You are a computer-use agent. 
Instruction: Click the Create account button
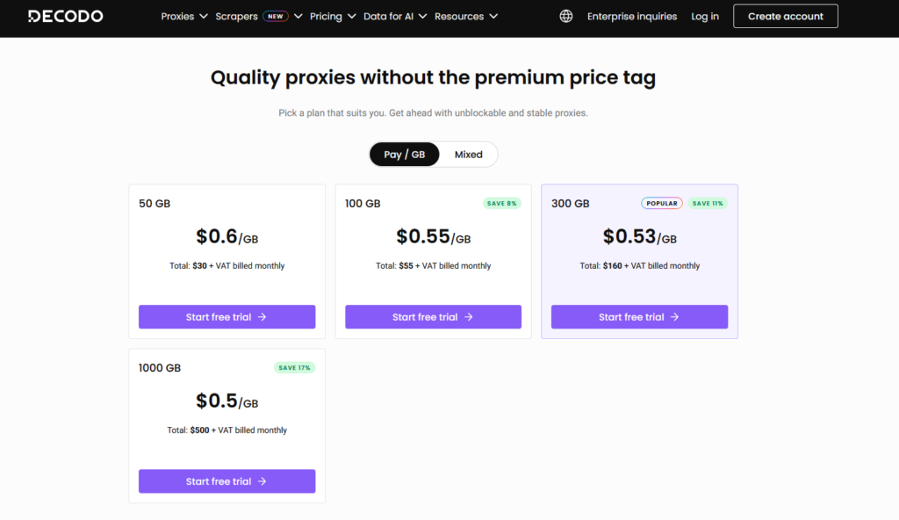785,16
